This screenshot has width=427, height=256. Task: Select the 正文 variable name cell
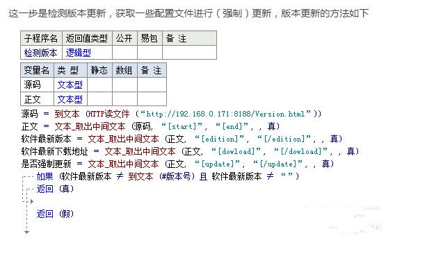38,99
